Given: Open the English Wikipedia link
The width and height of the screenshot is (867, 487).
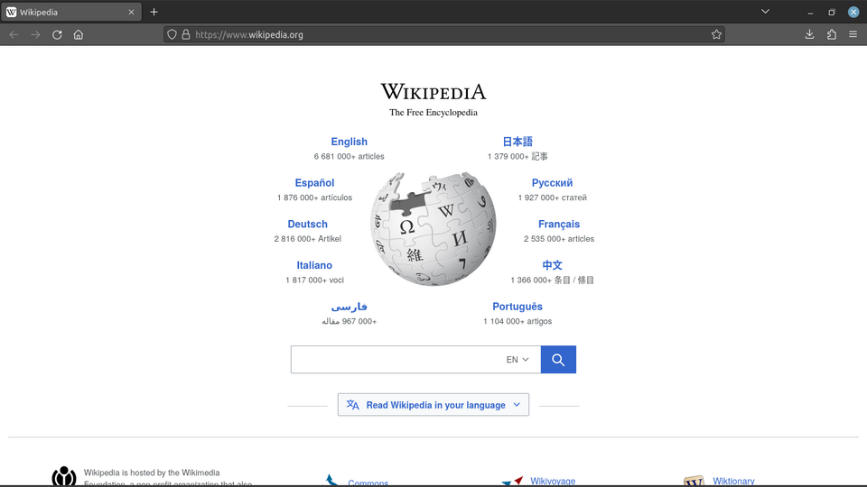Looking at the screenshot, I should (349, 142).
